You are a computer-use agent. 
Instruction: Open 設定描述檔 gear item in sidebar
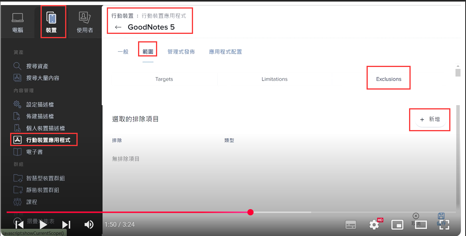[x=40, y=104]
